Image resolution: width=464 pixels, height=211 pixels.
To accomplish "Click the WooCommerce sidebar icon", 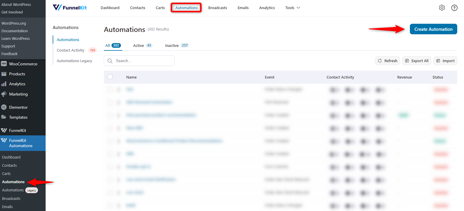I will pos(4,64).
